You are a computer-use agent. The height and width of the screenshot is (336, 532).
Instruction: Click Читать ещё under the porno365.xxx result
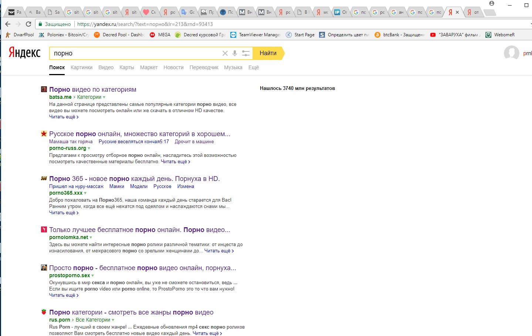point(64,213)
